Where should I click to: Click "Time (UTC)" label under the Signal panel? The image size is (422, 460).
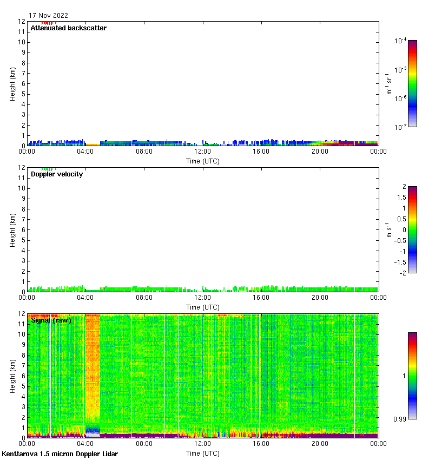pos(203,453)
